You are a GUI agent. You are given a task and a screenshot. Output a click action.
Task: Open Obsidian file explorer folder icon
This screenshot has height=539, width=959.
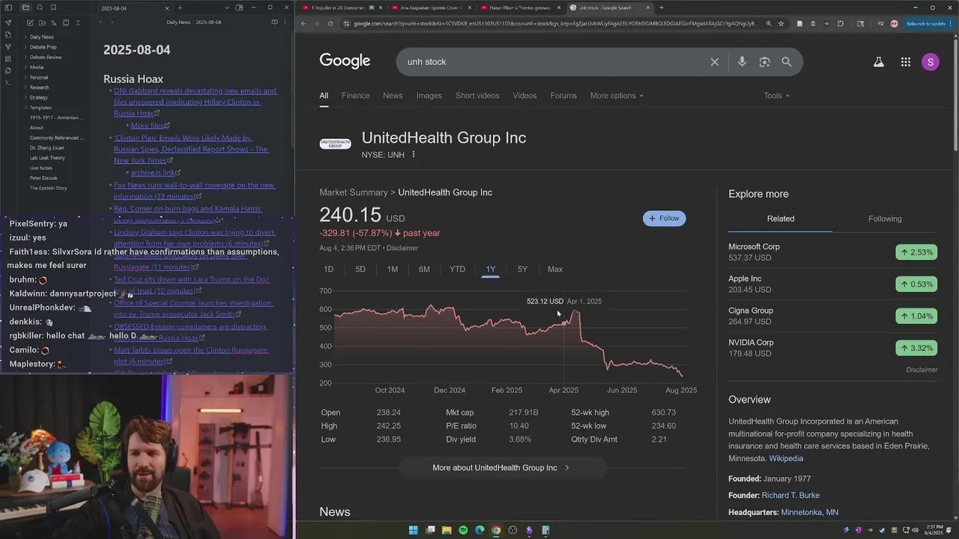point(25,7)
